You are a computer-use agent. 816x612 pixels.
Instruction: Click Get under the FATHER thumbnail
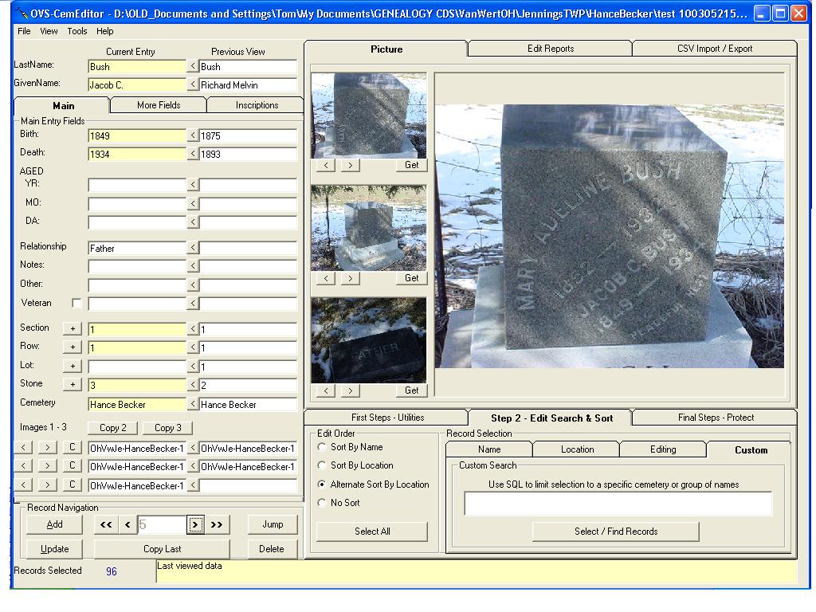[x=412, y=390]
